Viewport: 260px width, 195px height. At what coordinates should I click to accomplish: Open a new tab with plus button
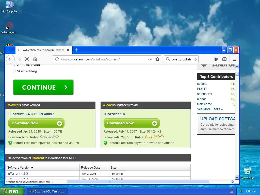pyautogui.click(x=77, y=50)
